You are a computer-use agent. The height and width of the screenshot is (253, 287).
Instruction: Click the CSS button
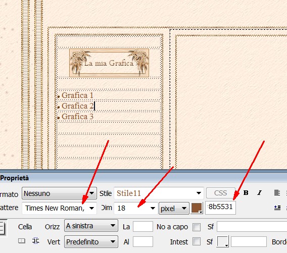pos(221,193)
